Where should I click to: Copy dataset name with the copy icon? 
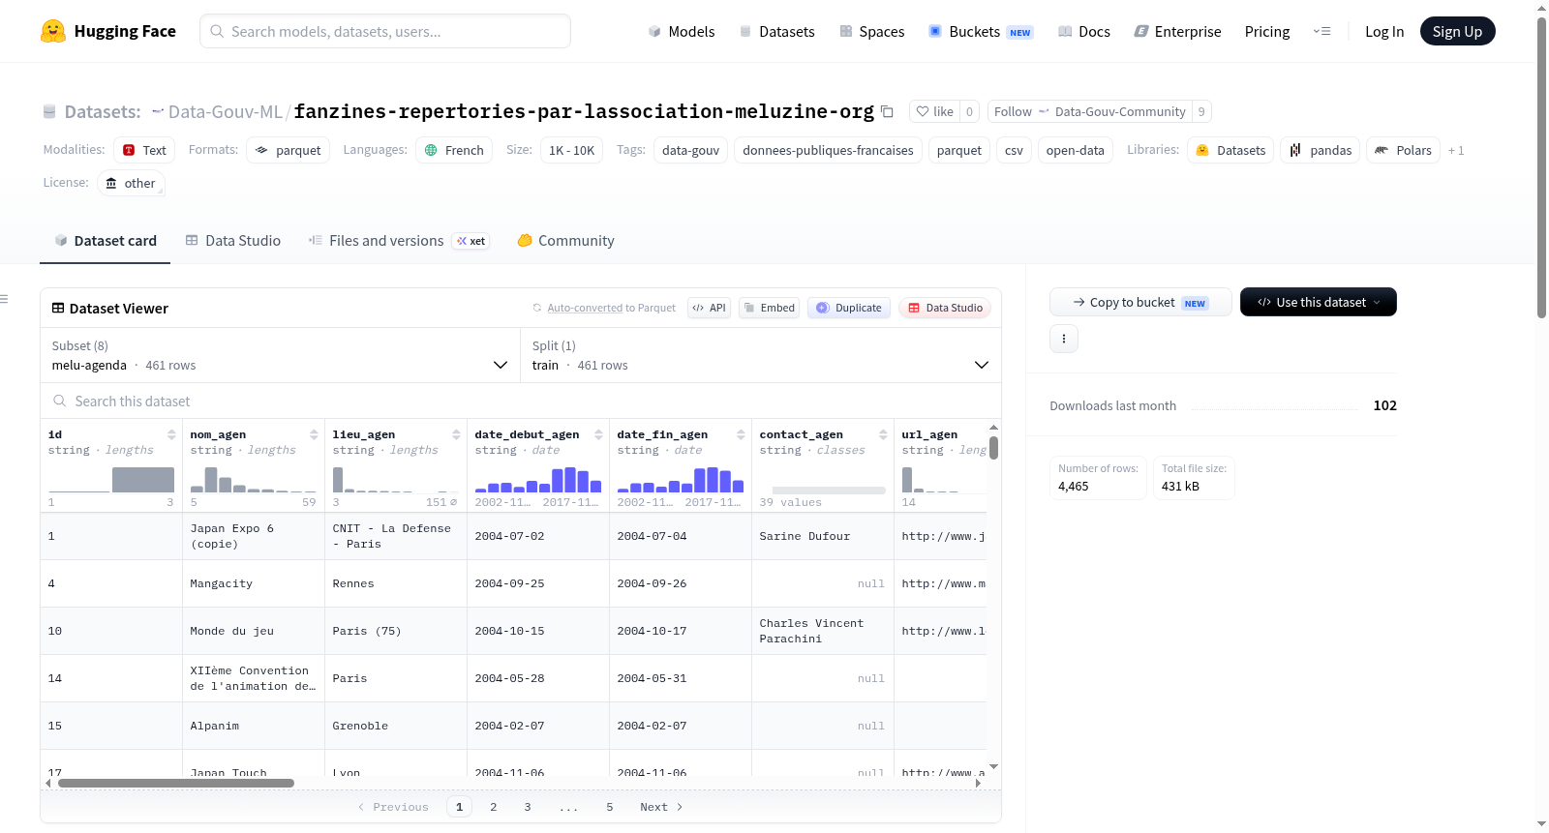[x=887, y=112]
